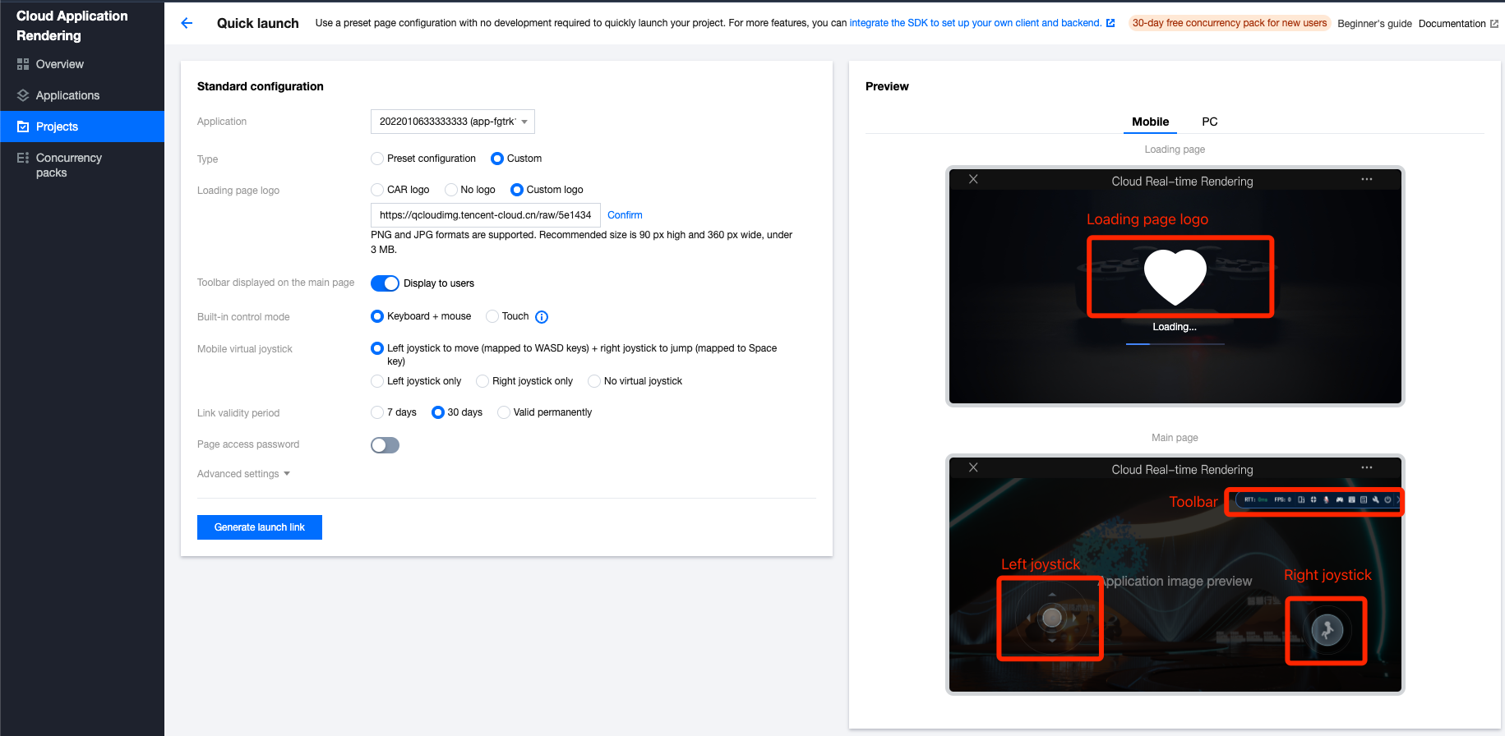Click the more dots in Loading page preview
This screenshot has width=1505, height=736.
pyautogui.click(x=1367, y=179)
